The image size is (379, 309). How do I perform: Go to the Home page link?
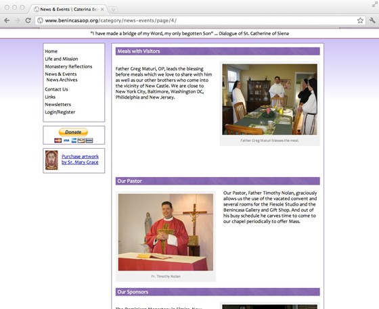click(x=51, y=51)
